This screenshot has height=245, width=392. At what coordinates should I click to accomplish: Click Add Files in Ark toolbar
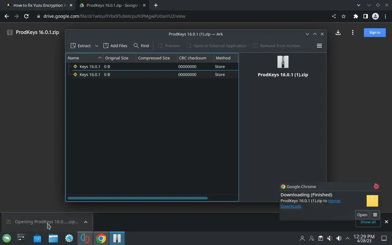click(115, 46)
